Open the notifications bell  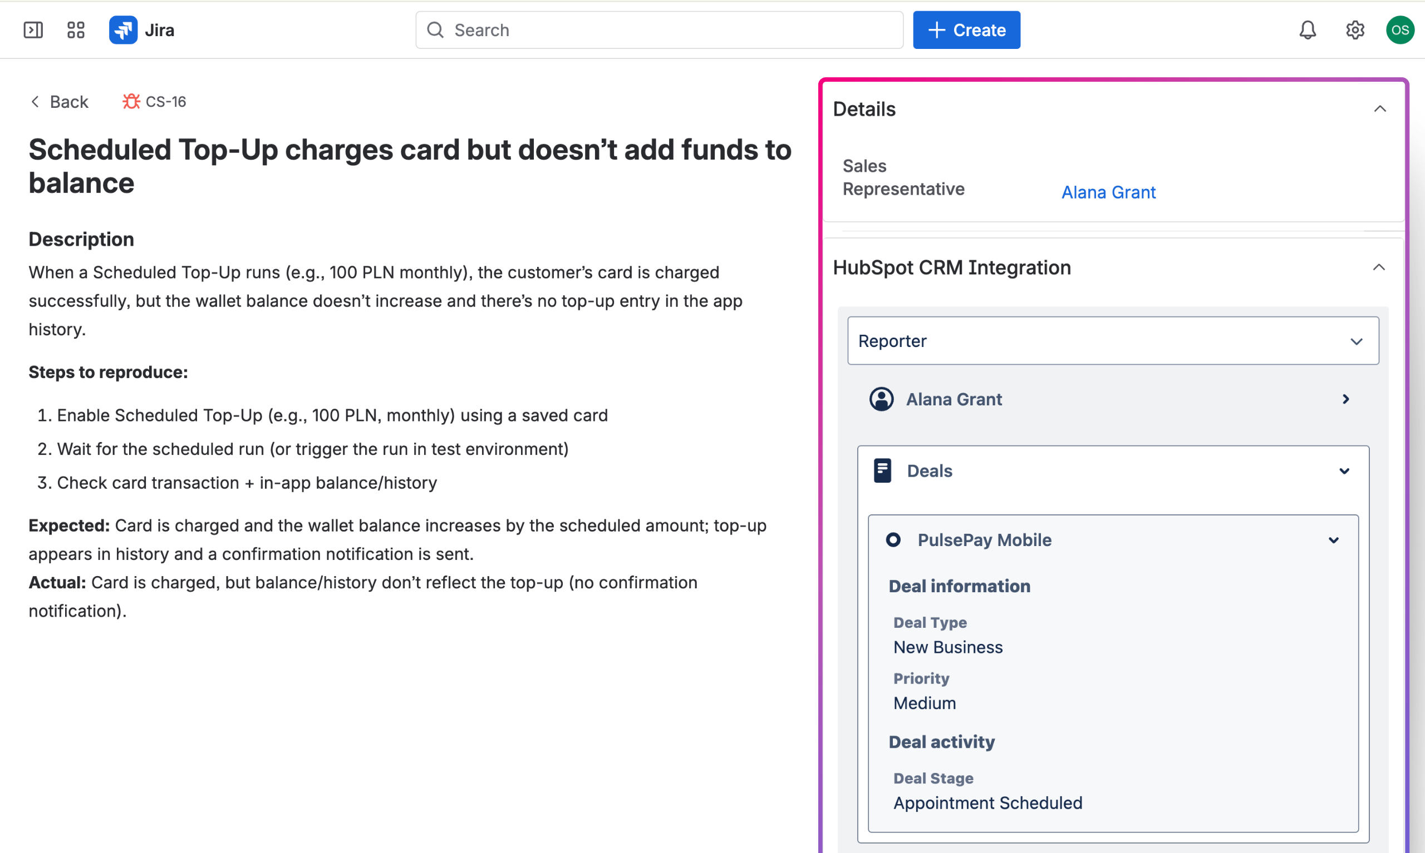[x=1307, y=30]
